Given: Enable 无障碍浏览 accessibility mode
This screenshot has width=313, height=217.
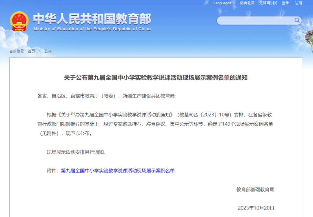Looking at the screenshot, I should tap(268, 3).
